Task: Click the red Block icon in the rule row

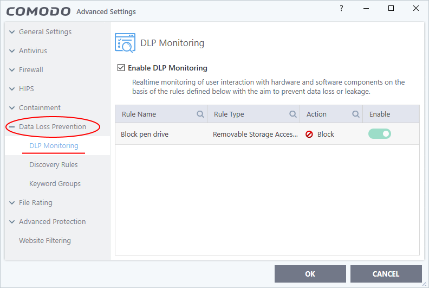Action: pyautogui.click(x=309, y=135)
